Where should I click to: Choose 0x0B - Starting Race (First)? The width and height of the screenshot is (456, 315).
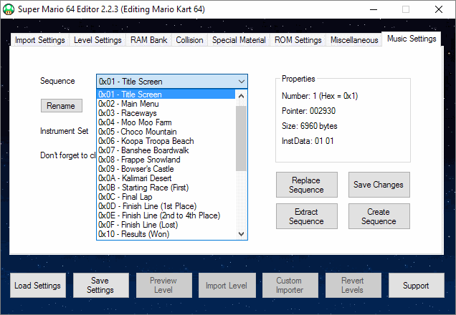click(166, 188)
